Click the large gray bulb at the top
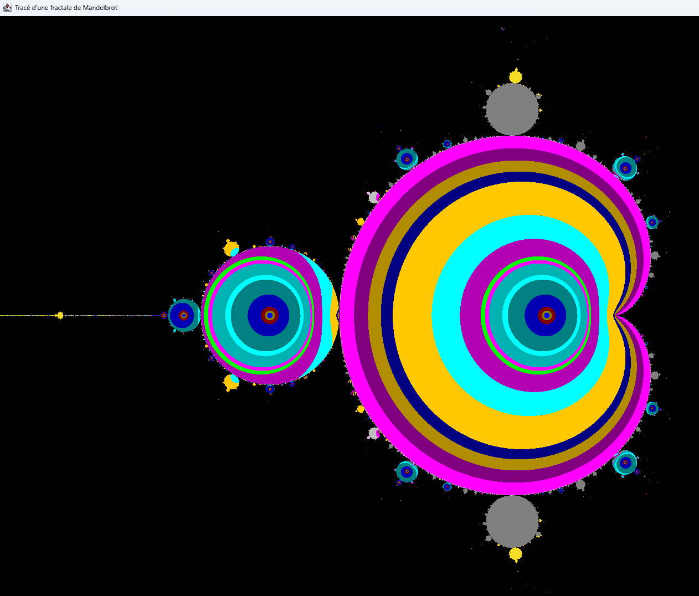The width and height of the screenshot is (699, 596). (512, 109)
